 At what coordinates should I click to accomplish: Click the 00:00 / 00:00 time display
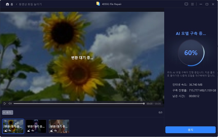(154, 104)
